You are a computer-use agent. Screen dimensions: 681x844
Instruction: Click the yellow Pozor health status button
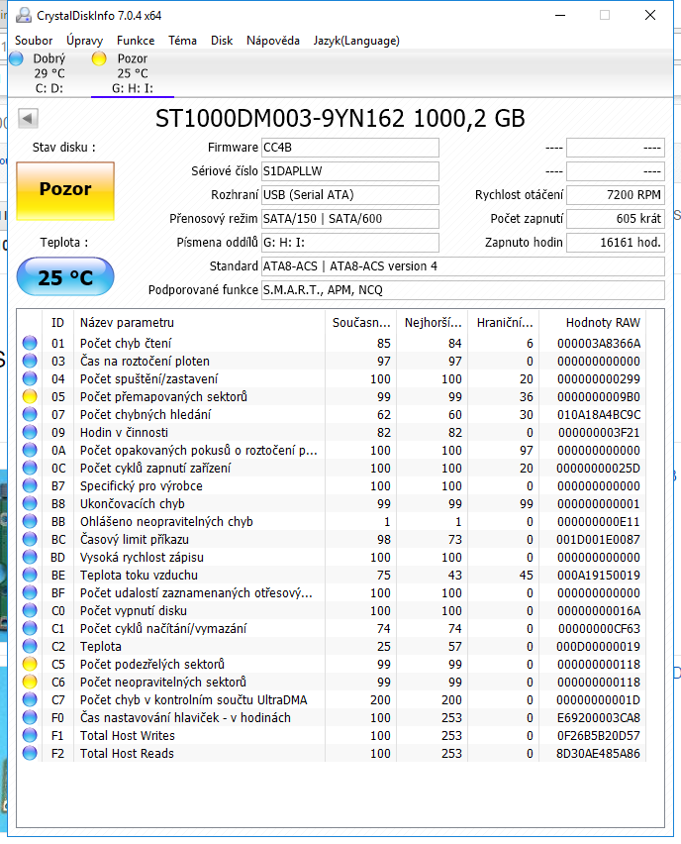tap(65, 190)
